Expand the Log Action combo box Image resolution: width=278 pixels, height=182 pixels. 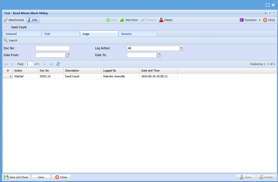pyautogui.click(x=181, y=48)
